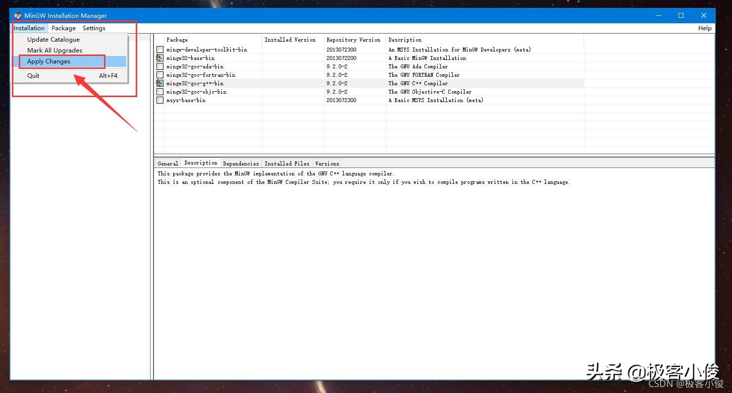Image resolution: width=732 pixels, height=393 pixels.
Task: Minimize the MinGW Installation Manager window
Action: coord(658,15)
